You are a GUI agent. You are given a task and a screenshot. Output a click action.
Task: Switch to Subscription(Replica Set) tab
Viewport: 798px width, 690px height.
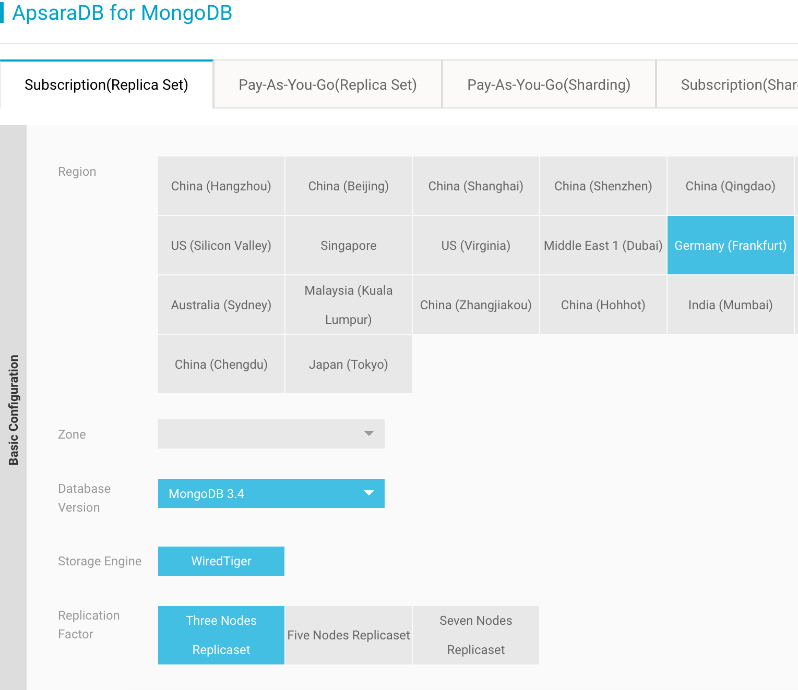(x=106, y=84)
